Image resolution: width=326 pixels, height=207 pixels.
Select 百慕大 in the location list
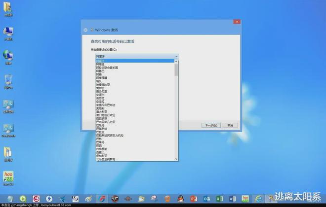click(x=135, y=152)
